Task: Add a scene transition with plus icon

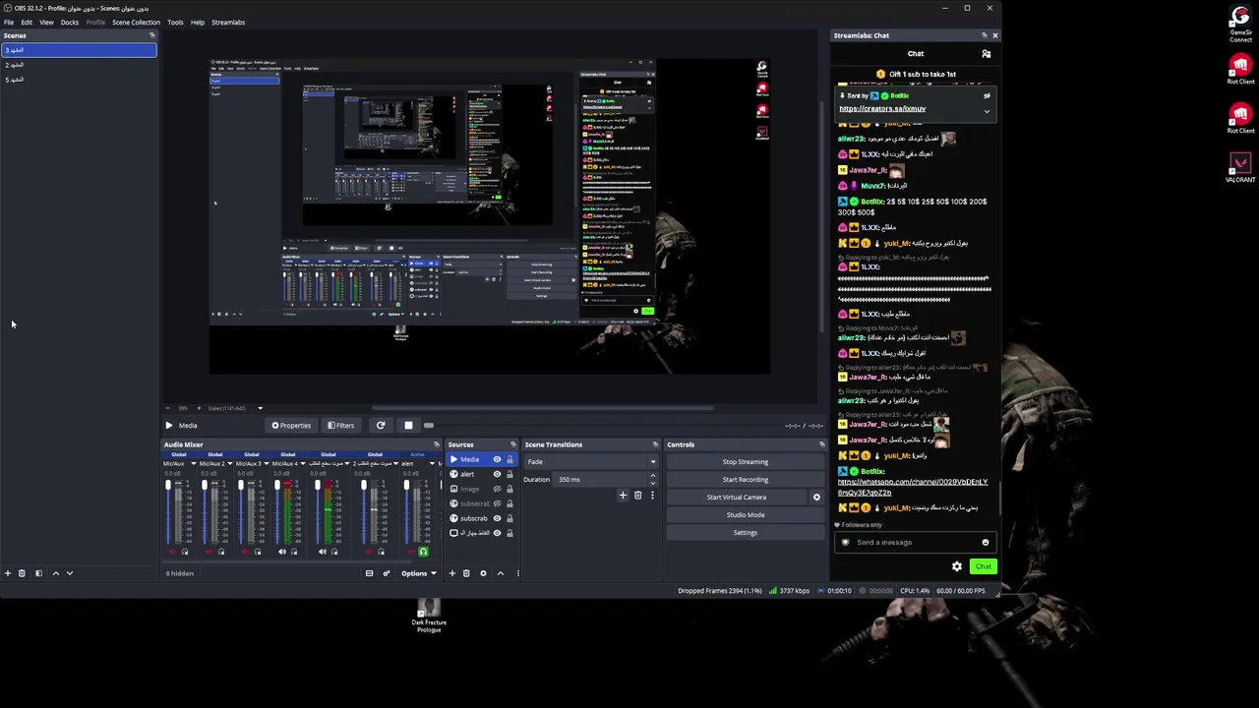Action: coord(623,496)
